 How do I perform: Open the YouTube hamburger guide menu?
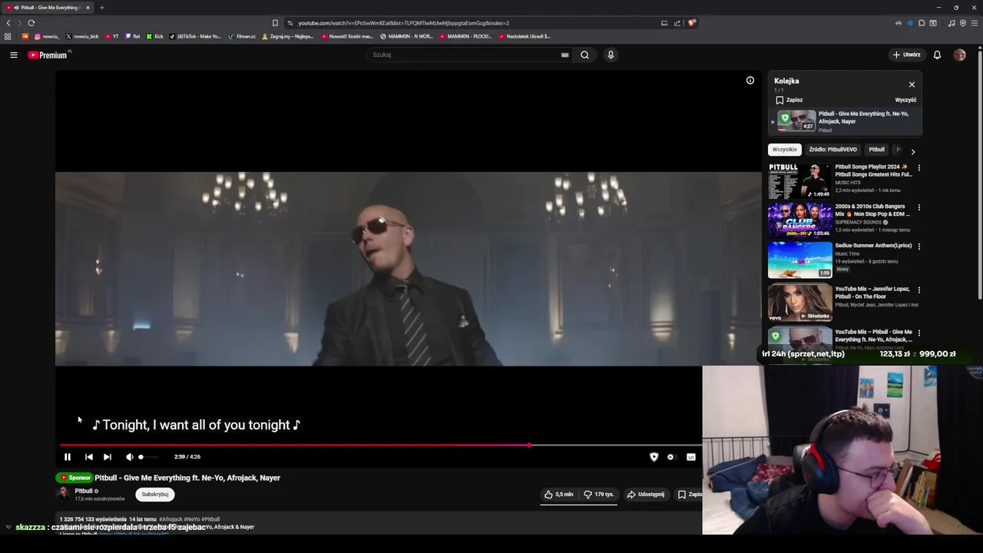coord(14,55)
